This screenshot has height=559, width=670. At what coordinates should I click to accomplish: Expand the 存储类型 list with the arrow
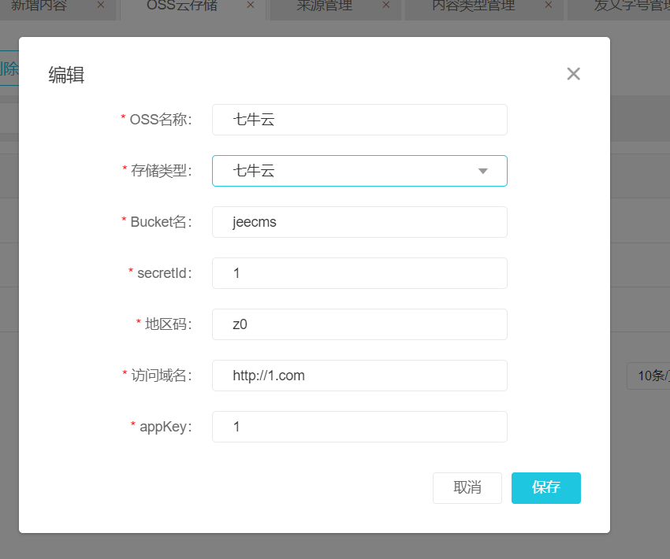tap(483, 171)
